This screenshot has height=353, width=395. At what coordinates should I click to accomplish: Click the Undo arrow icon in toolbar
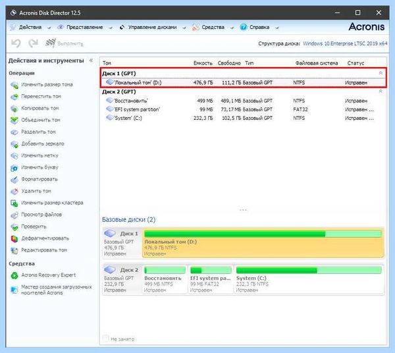tap(16, 43)
